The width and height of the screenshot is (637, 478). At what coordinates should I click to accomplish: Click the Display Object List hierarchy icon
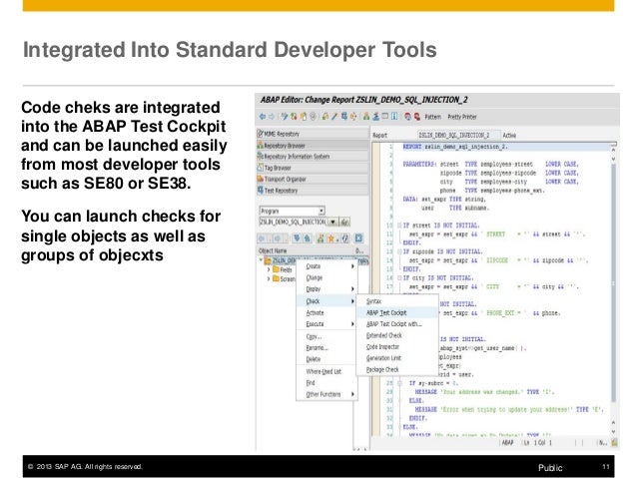tap(366, 117)
